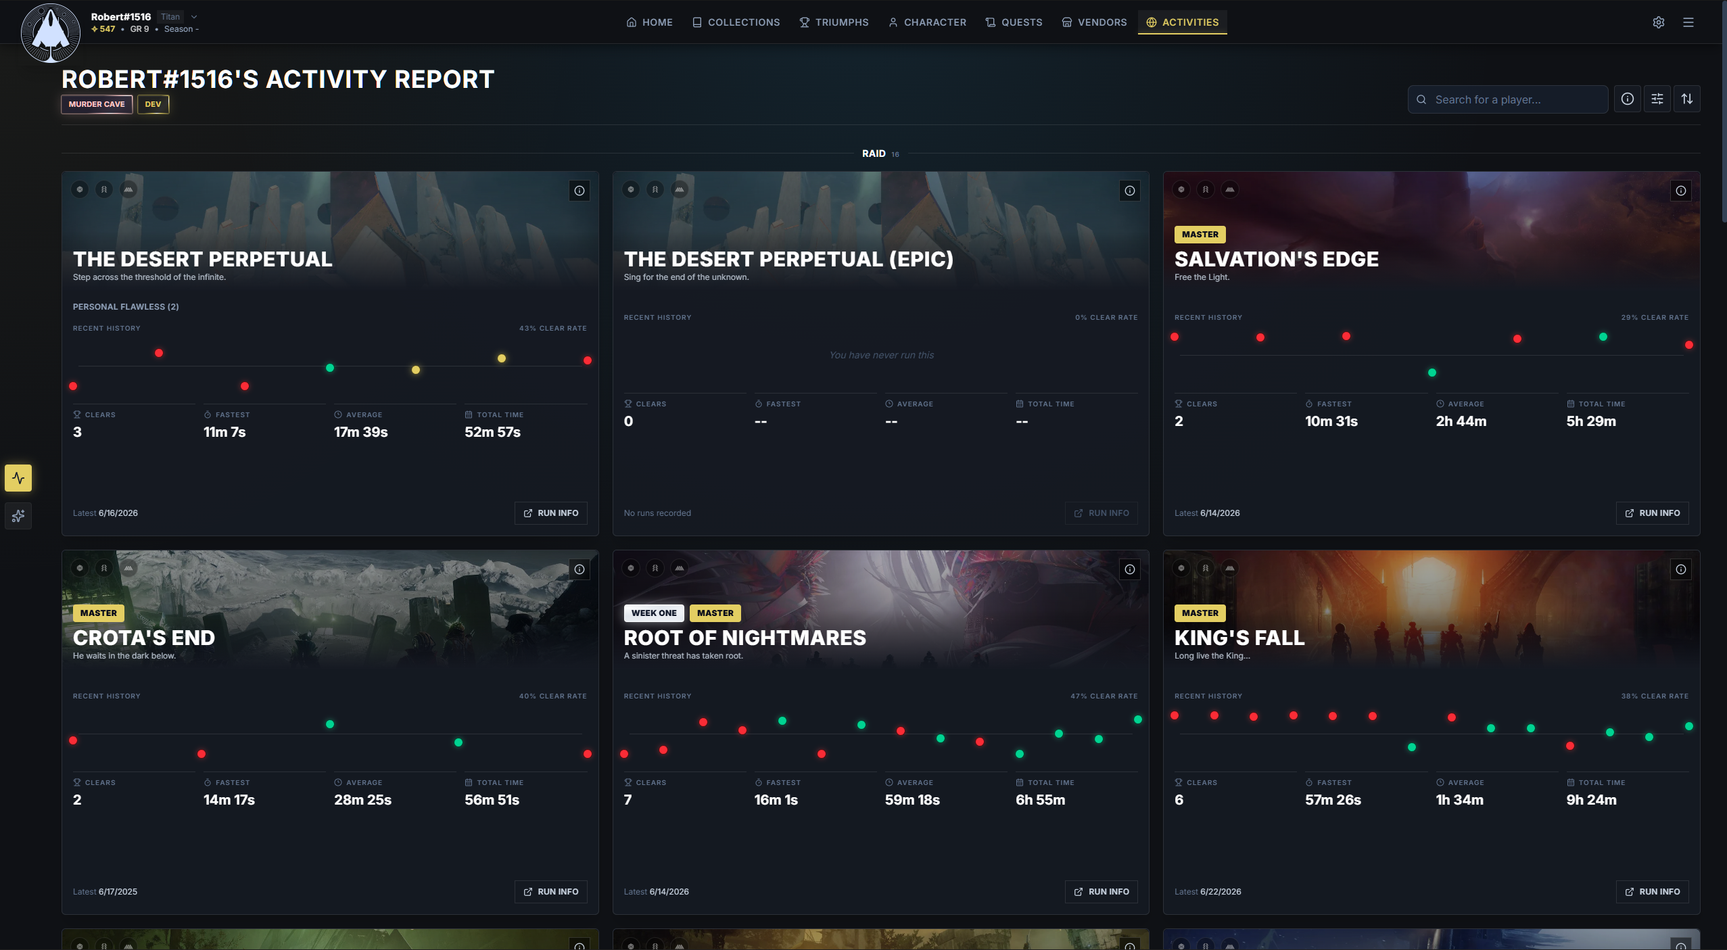This screenshot has height=950, width=1727.
Task: Click the Titan class icon on Desert Perpetual (Epic)
Action: point(631,189)
